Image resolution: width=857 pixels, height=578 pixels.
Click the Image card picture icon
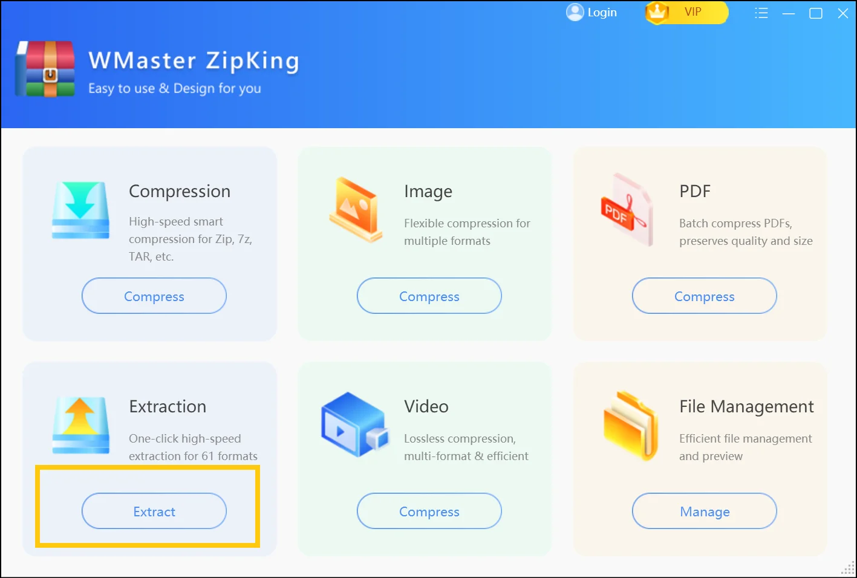356,209
